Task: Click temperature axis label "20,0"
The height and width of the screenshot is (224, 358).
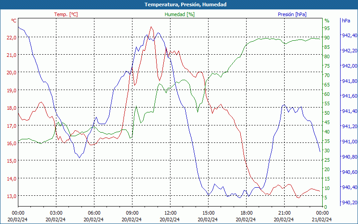Action: 12,73
